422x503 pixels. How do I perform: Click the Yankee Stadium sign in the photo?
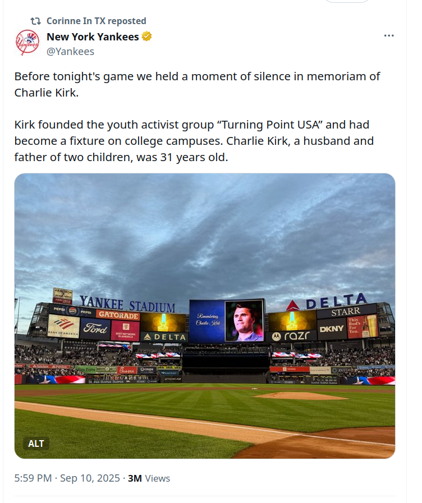(x=127, y=303)
